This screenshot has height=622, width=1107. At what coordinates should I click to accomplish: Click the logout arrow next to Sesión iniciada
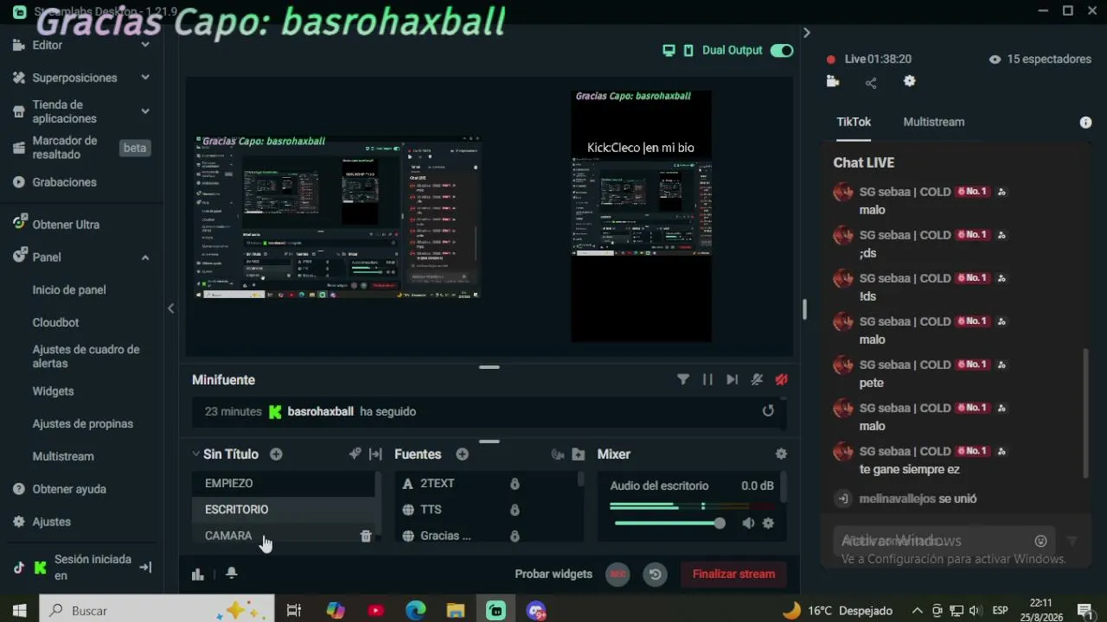tap(145, 568)
